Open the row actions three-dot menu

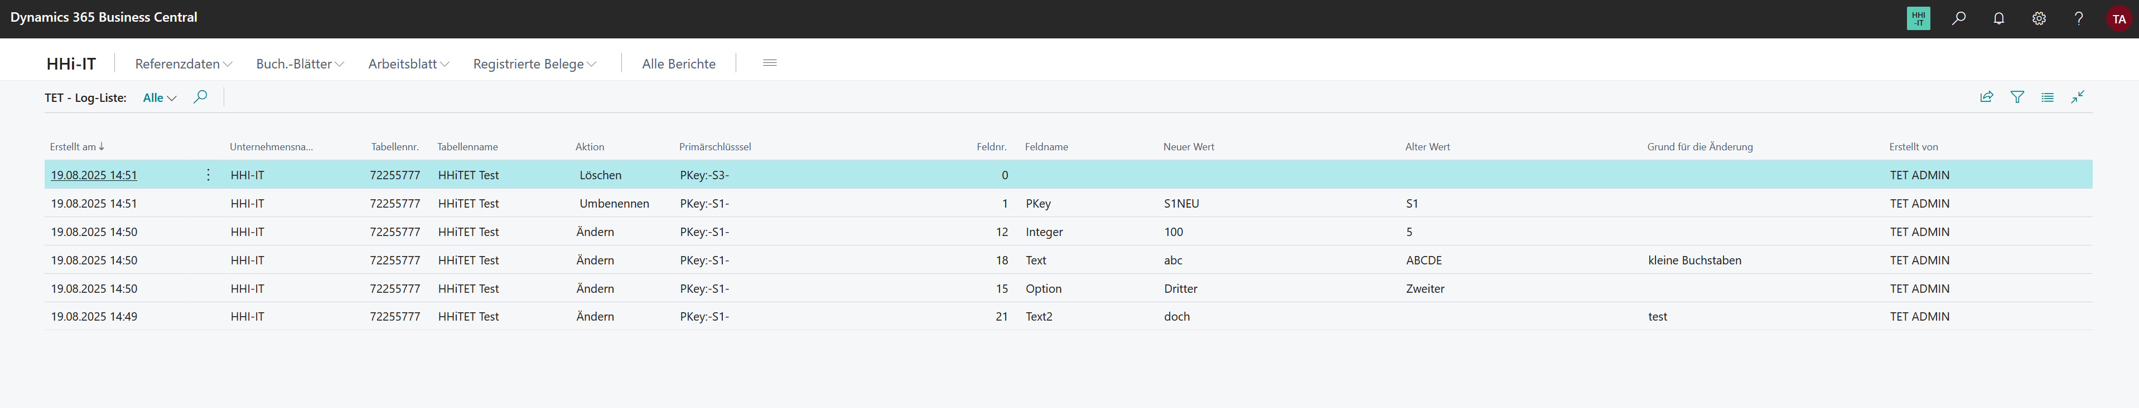point(209,175)
